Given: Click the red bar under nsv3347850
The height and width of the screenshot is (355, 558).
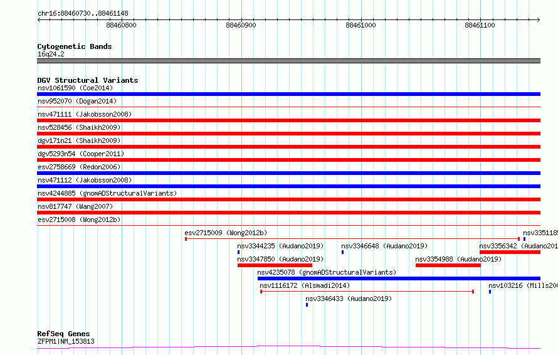Looking at the screenshot, I should 275,265.
